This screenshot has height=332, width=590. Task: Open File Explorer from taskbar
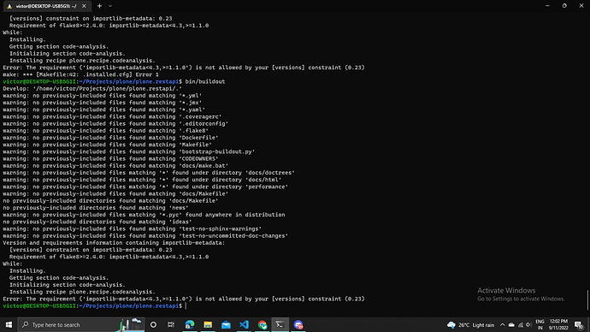point(208,324)
